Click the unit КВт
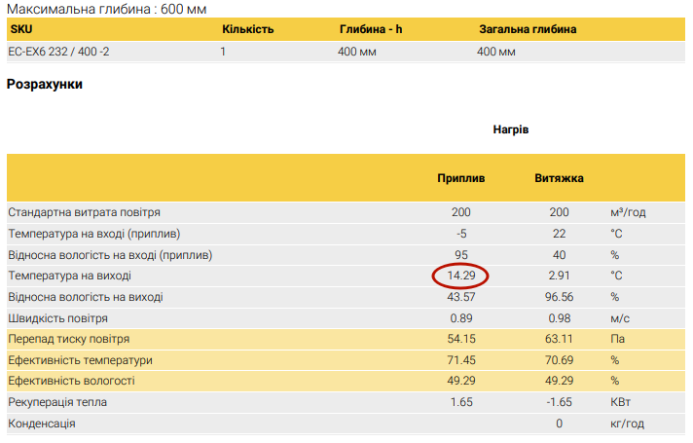Image resolution: width=693 pixels, height=443 pixels. point(620,402)
